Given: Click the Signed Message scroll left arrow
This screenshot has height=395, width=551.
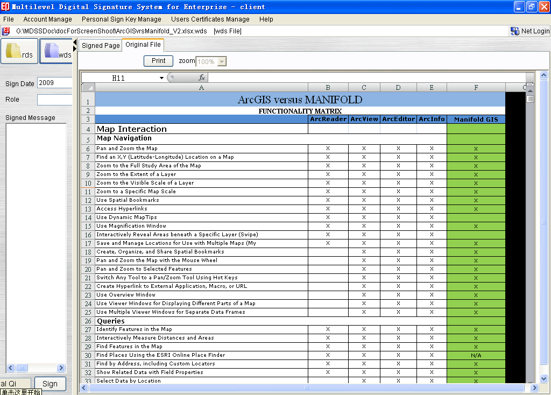Looking at the screenshot, I should pyautogui.click(x=11, y=368).
